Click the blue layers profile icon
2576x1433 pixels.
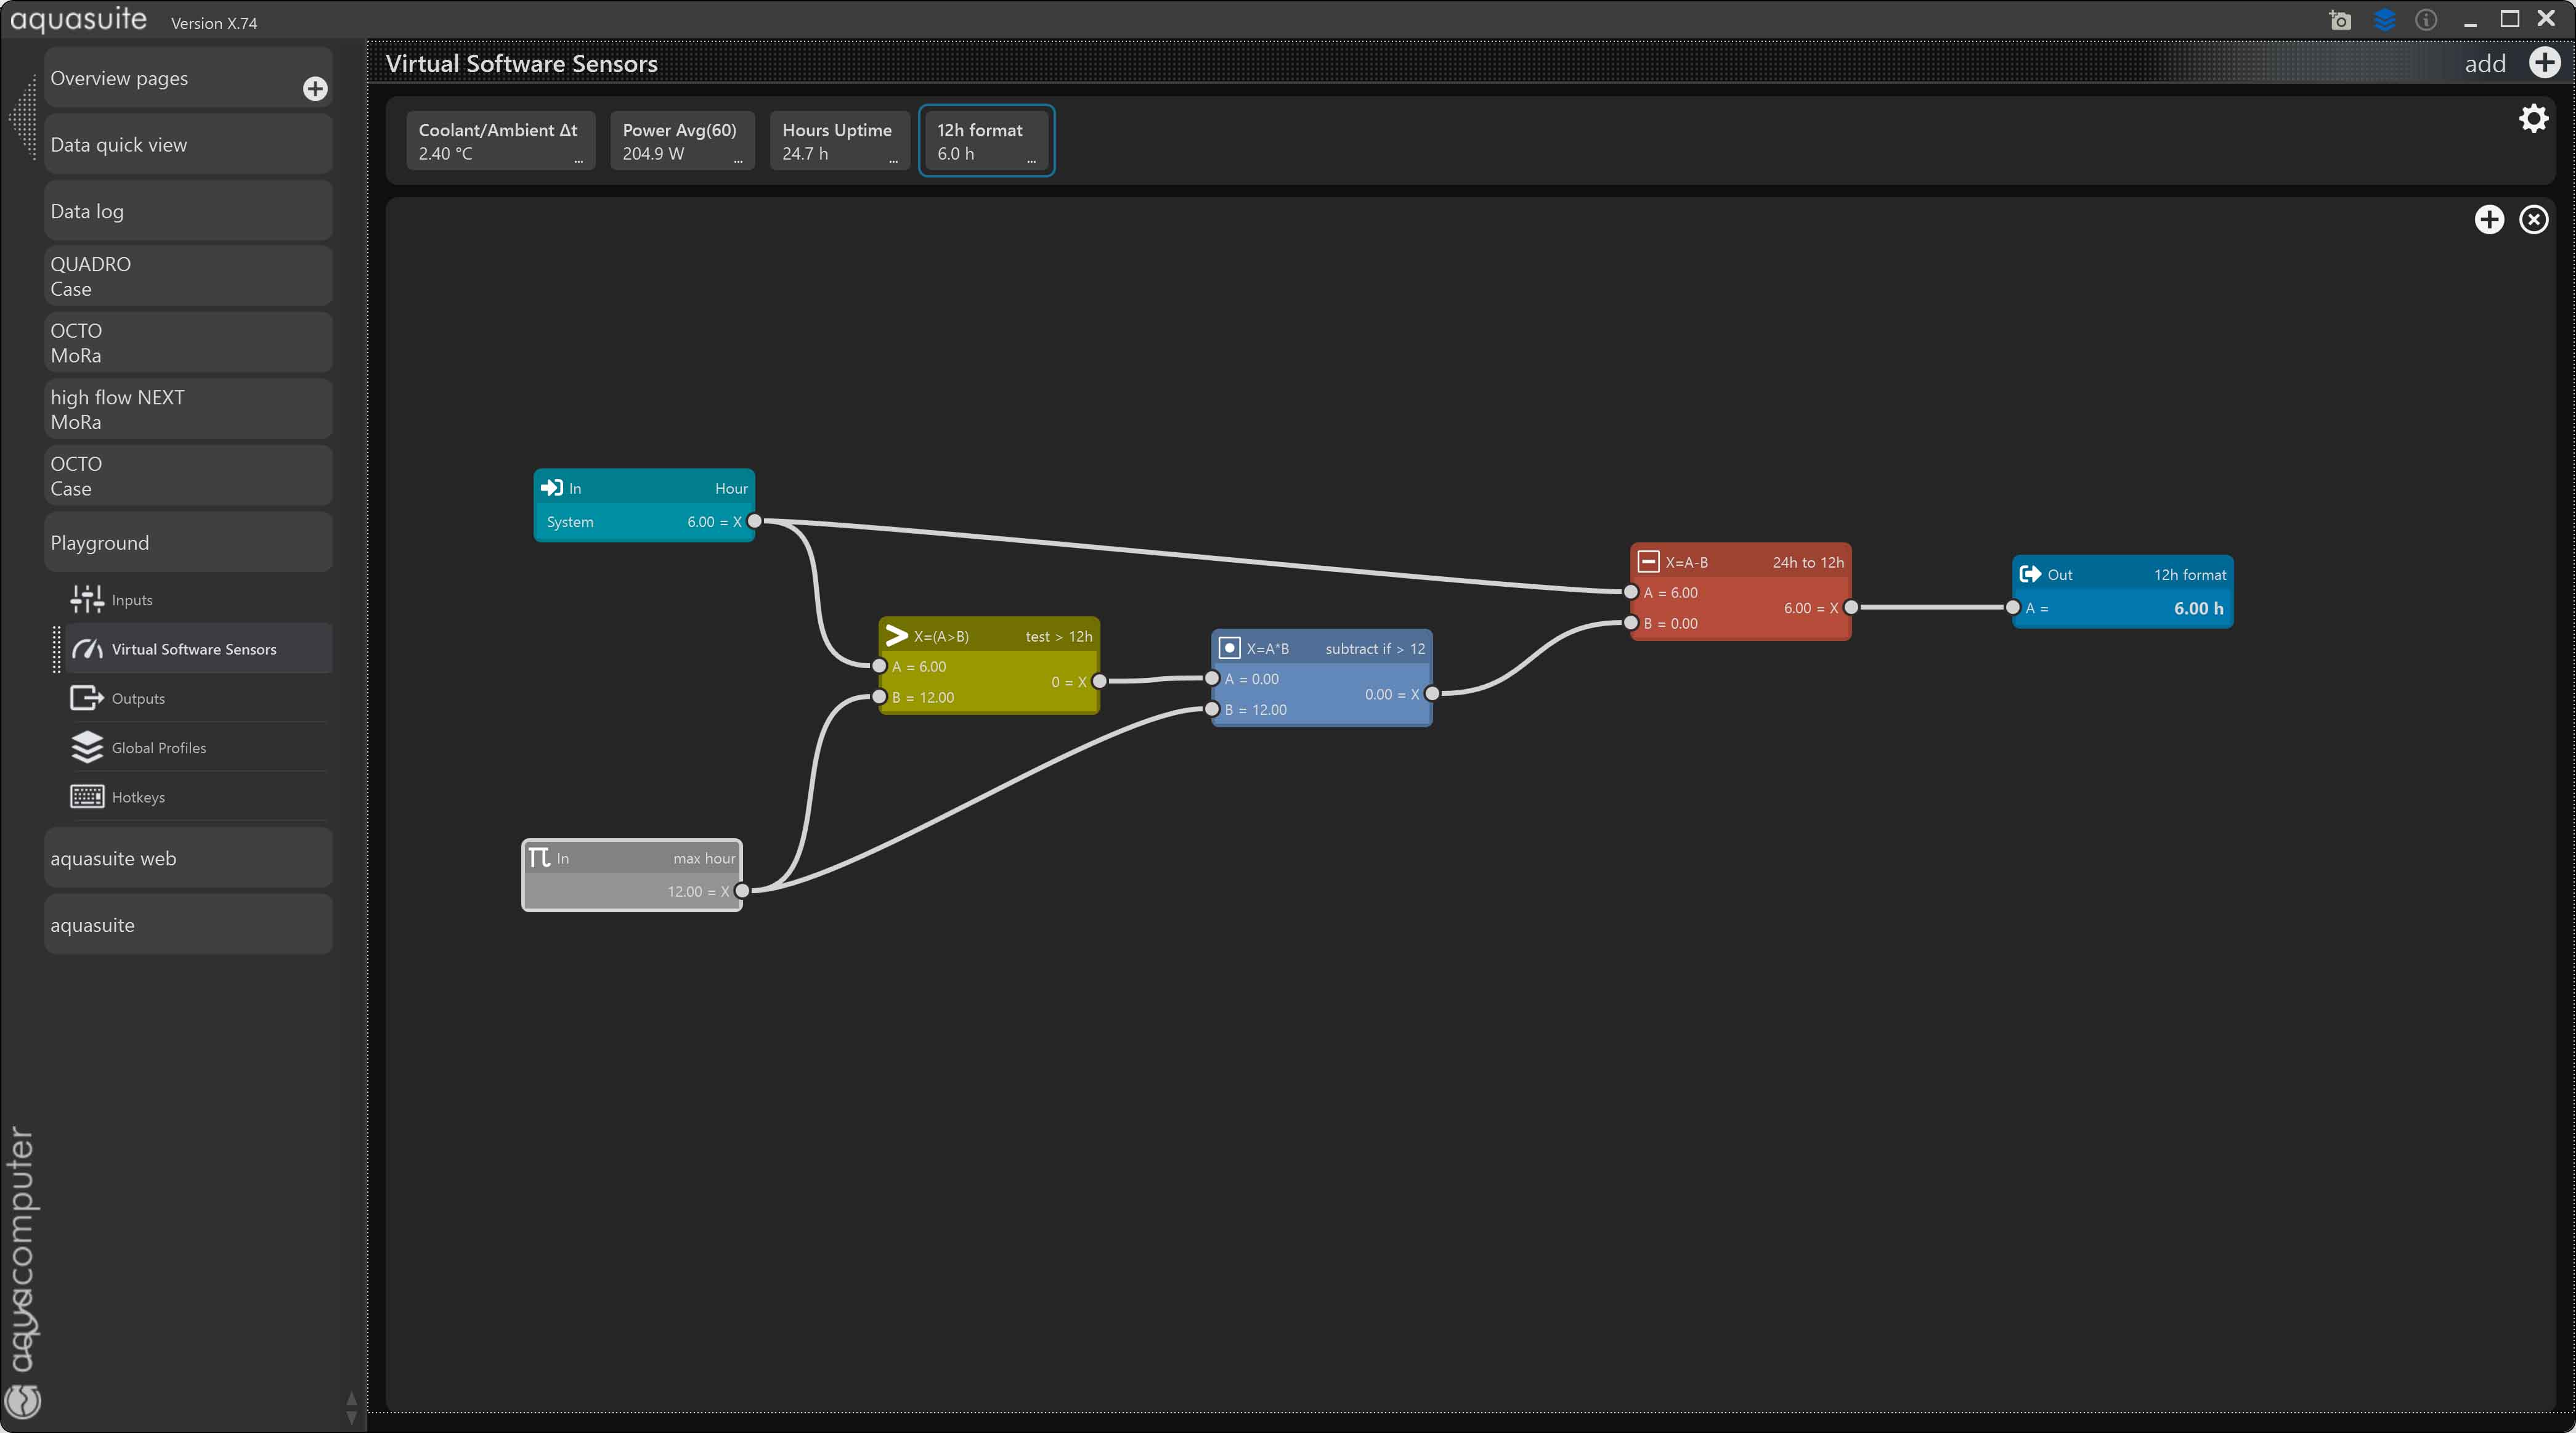(2384, 20)
